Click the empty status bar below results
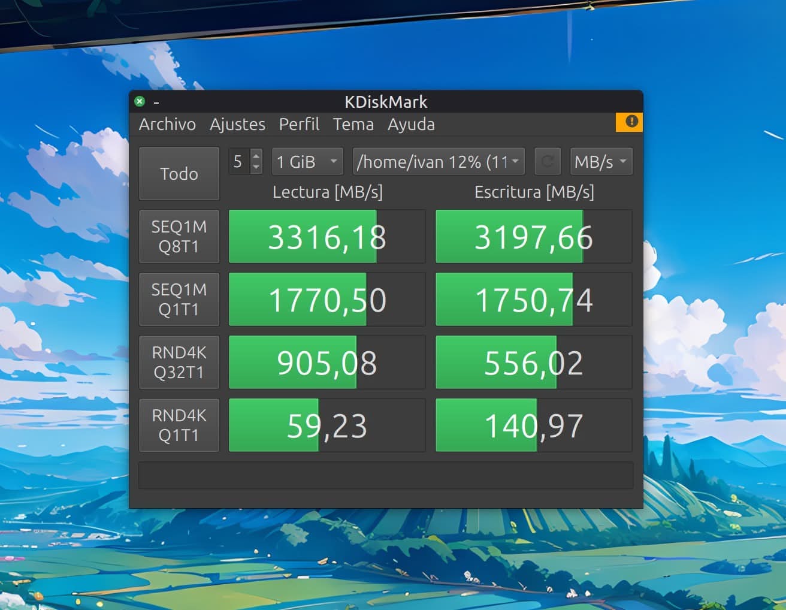786x610 pixels. [x=385, y=475]
